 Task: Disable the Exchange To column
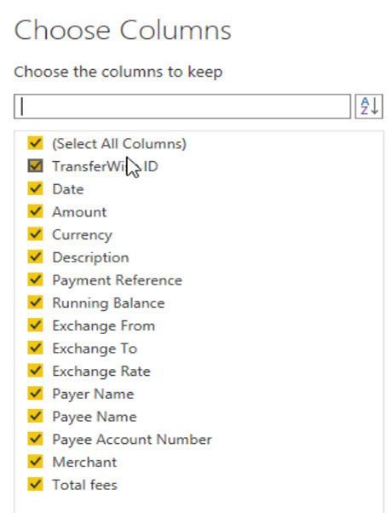coord(35,348)
